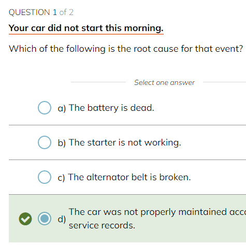
Task: Click 'service records.' line in answer d
Action: point(102,225)
